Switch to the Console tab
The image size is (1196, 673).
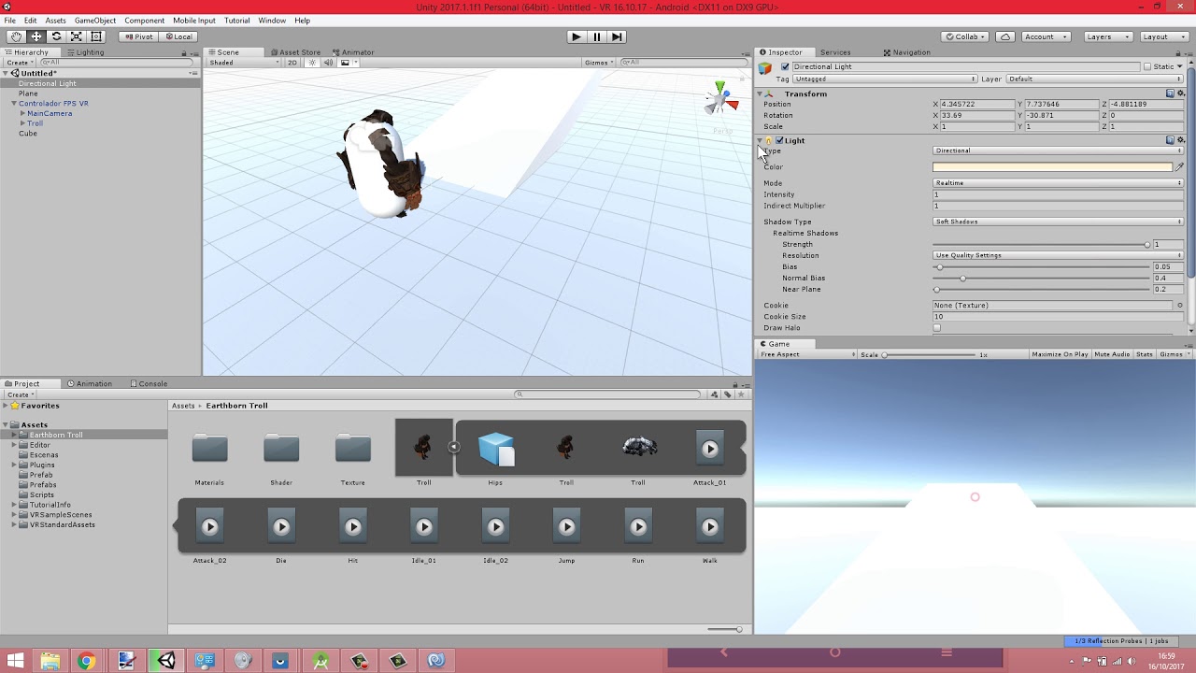[x=149, y=383]
